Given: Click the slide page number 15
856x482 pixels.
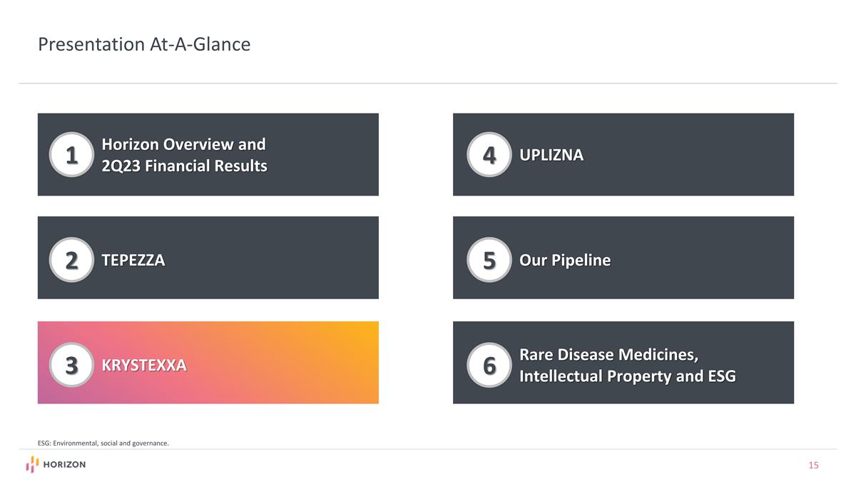Looking at the screenshot, I should [x=814, y=466].
